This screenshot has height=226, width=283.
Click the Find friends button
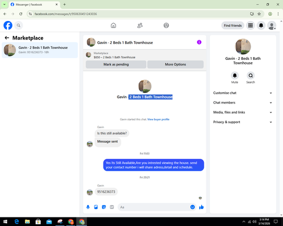point(233,25)
